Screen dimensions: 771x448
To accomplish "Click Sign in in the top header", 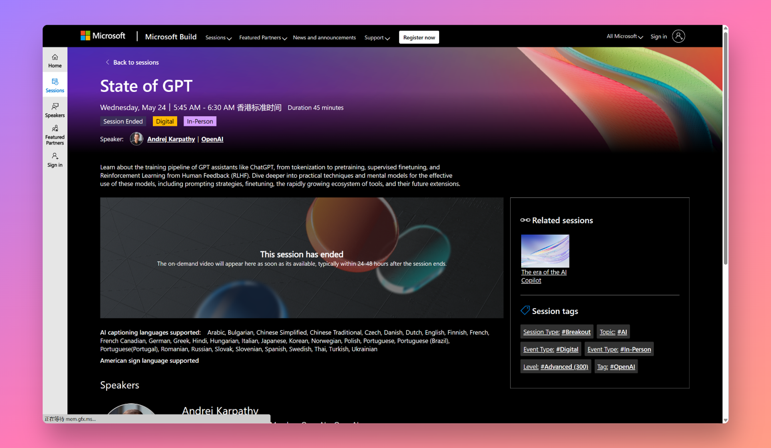I will 658,37.
